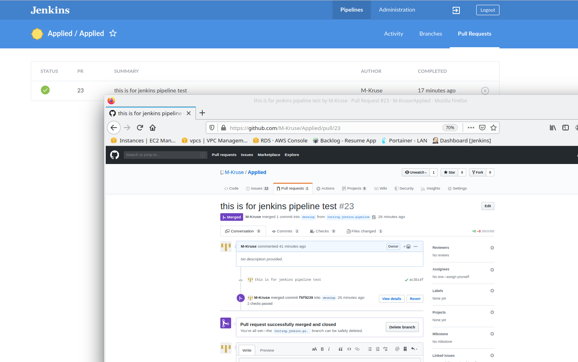Click View details on the merged commit
The image size is (578, 362).
pos(391,298)
